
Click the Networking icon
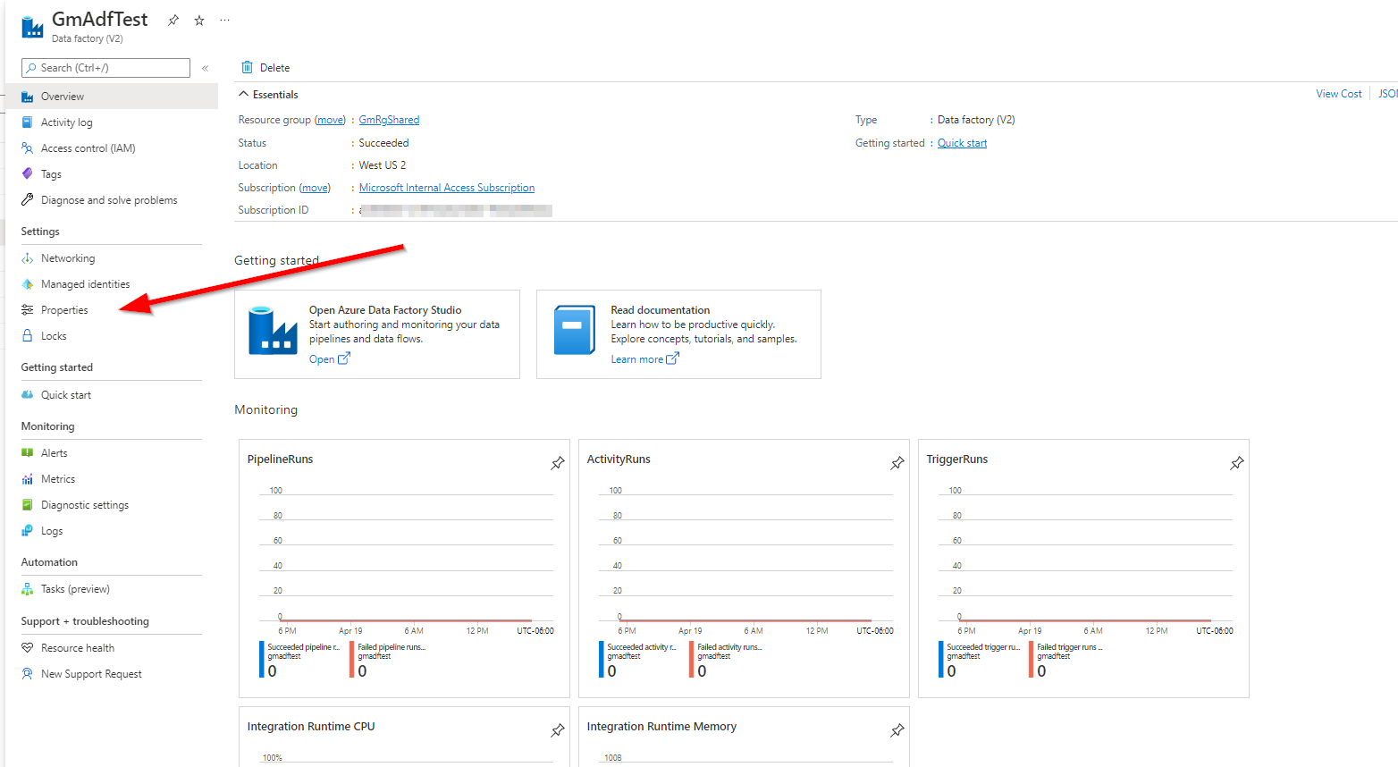point(28,258)
